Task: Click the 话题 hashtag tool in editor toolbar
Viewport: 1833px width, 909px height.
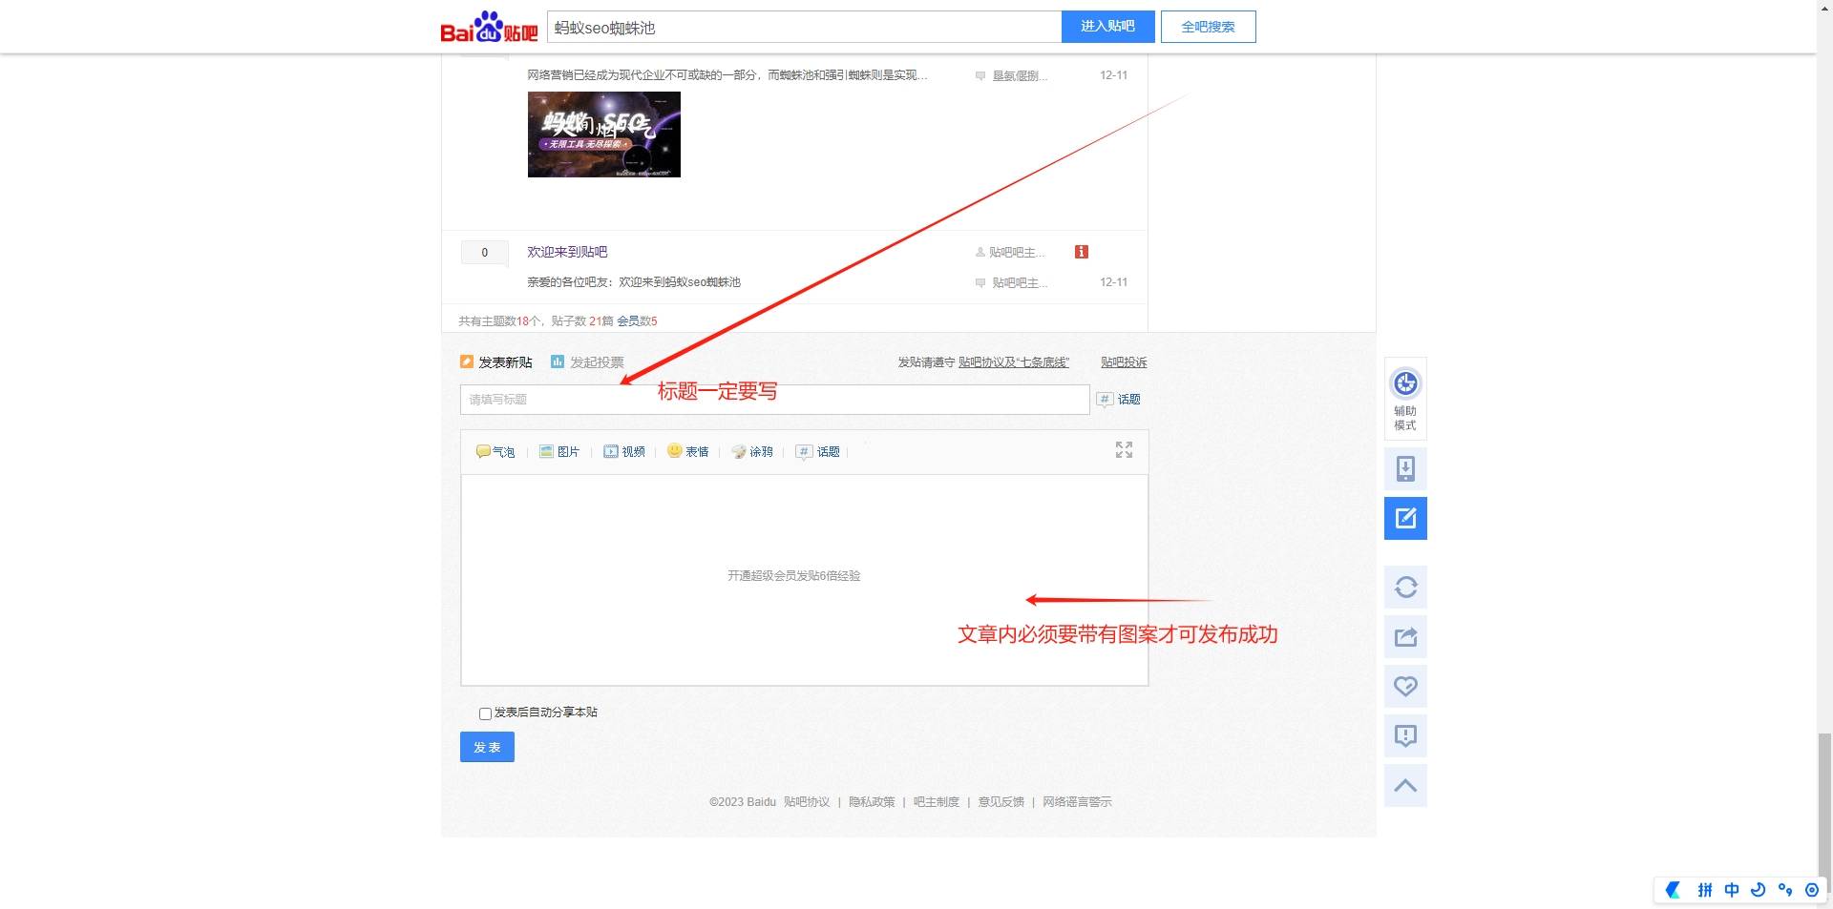Action: [818, 452]
